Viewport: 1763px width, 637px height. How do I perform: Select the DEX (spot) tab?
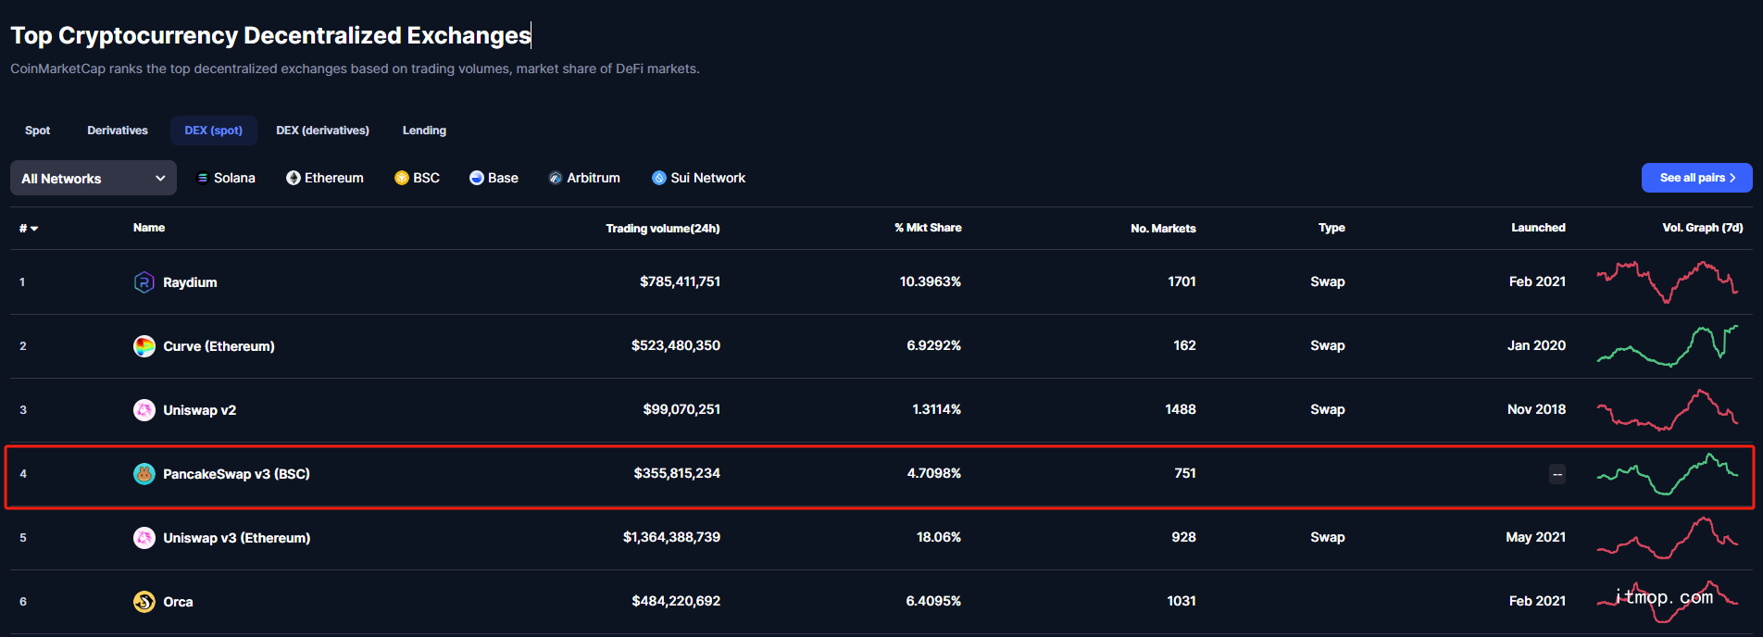click(x=214, y=131)
